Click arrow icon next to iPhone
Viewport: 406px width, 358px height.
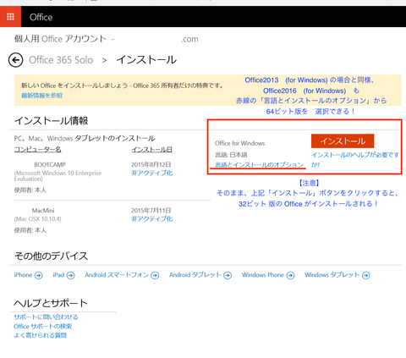coord(38,275)
